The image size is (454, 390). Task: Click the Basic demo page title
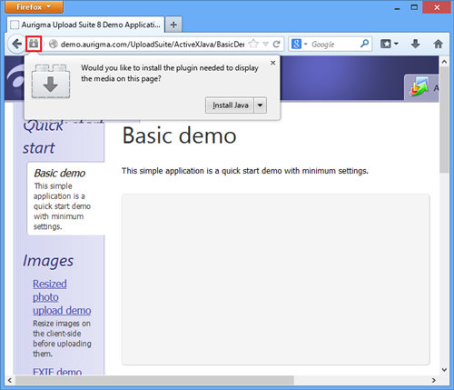pyautogui.click(x=179, y=135)
